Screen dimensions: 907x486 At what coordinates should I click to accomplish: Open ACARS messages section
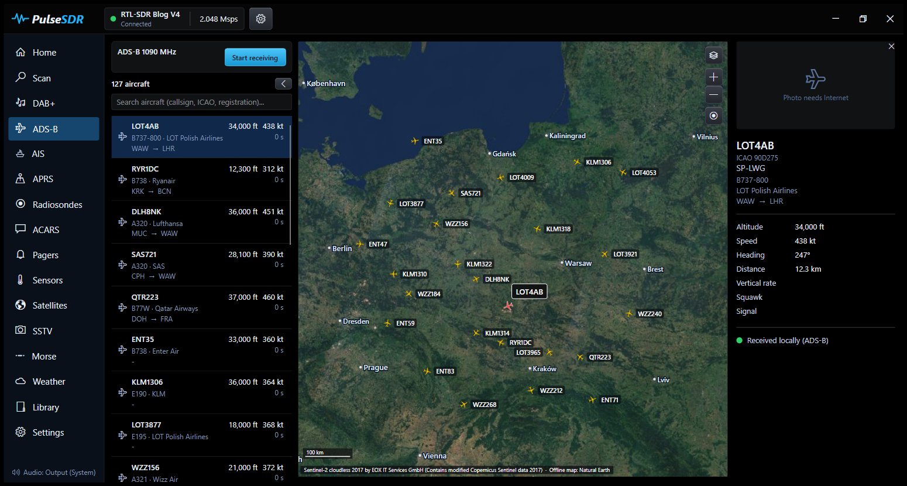pos(54,230)
